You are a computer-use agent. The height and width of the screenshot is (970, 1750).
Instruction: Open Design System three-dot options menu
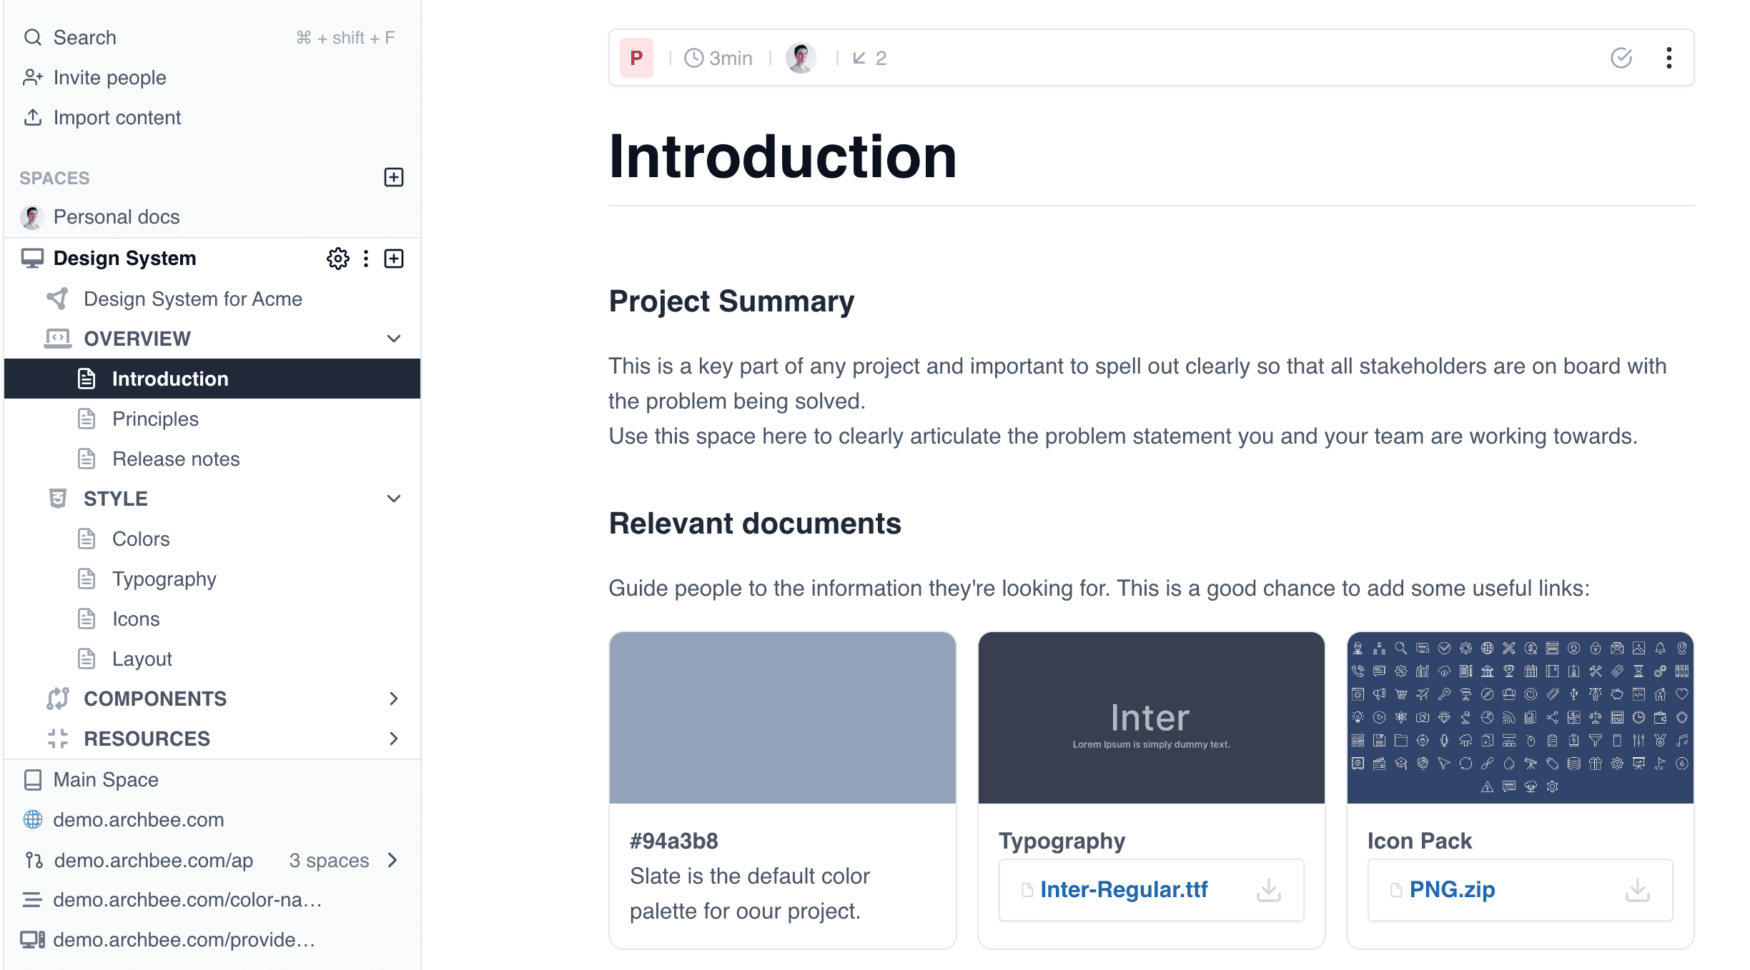(x=366, y=259)
